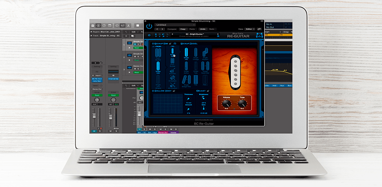The image size is (382, 187).
Task: Click the Copy button in plugin header
Action: (183, 29)
